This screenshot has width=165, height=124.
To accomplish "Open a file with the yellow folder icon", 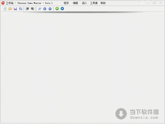I will (x=10, y=9).
